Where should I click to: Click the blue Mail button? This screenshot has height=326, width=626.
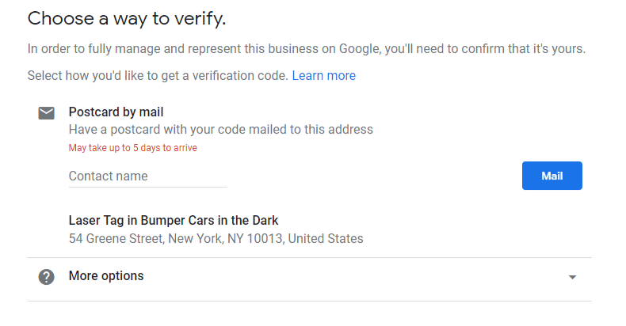552,176
